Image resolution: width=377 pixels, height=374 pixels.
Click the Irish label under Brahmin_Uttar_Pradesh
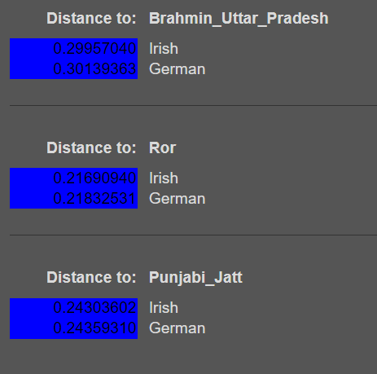(x=164, y=49)
